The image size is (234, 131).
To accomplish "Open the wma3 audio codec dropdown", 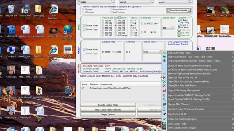I will coord(190,2).
